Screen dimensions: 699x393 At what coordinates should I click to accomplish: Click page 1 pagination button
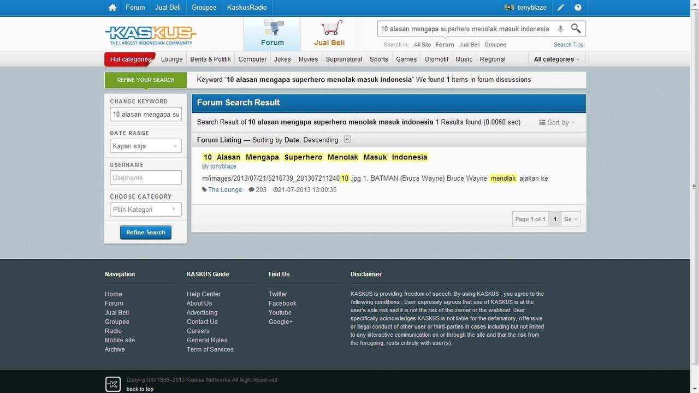(x=555, y=219)
